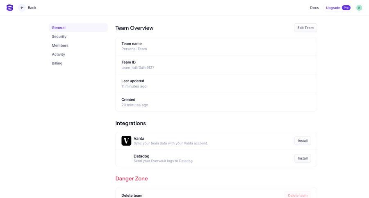Go to the Members section
This screenshot has height=198, width=369.
point(60,45)
